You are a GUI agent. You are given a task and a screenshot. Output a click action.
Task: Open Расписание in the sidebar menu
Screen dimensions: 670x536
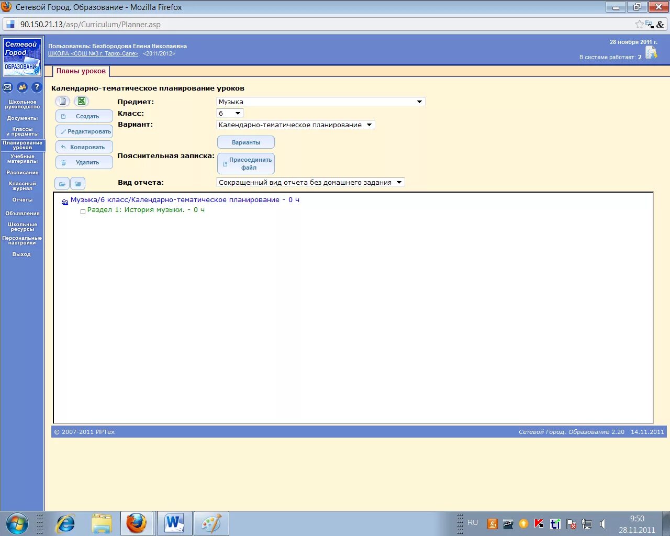(x=22, y=173)
